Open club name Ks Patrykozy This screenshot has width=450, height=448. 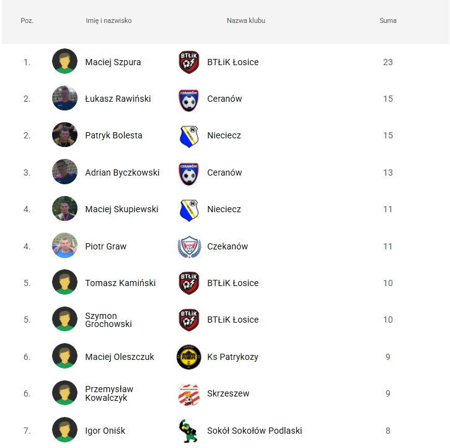click(x=232, y=357)
